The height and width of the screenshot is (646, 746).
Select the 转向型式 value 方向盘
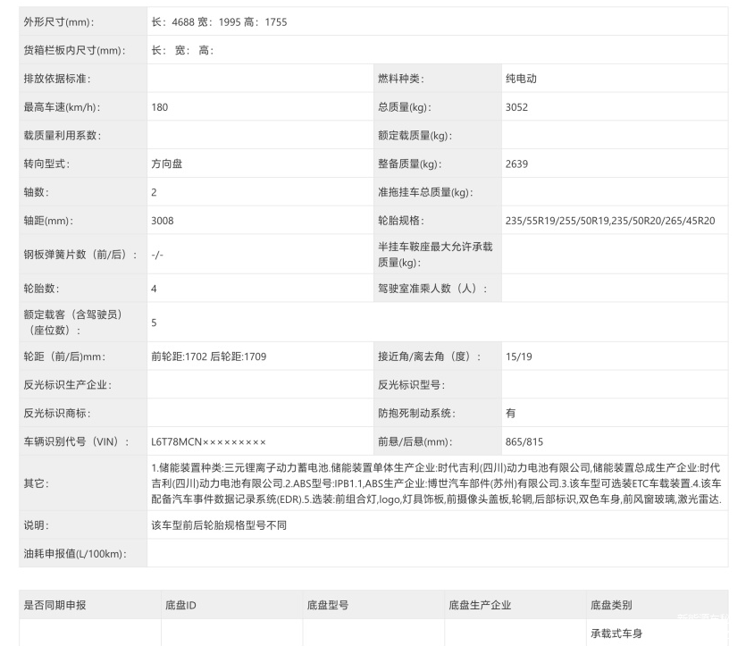tap(167, 164)
